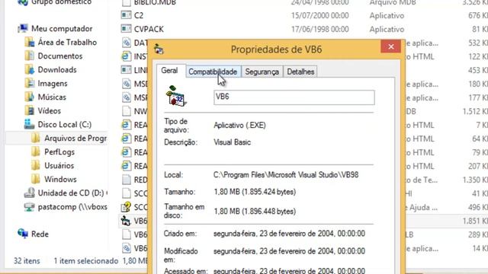
Task: Open Vídeos folder in sidebar
Action: coord(49,110)
